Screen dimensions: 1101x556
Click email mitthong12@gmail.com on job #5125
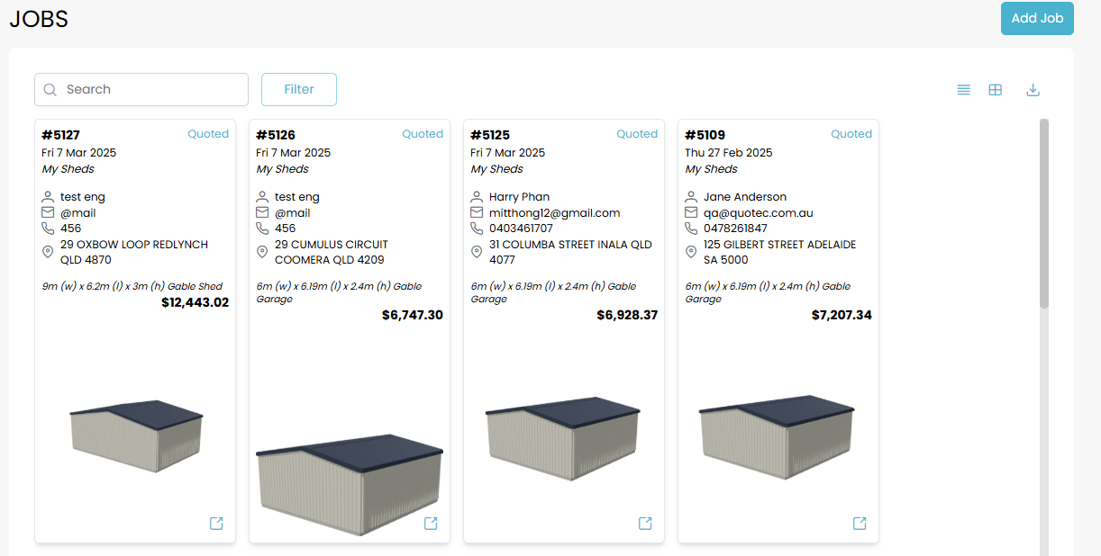pos(554,213)
